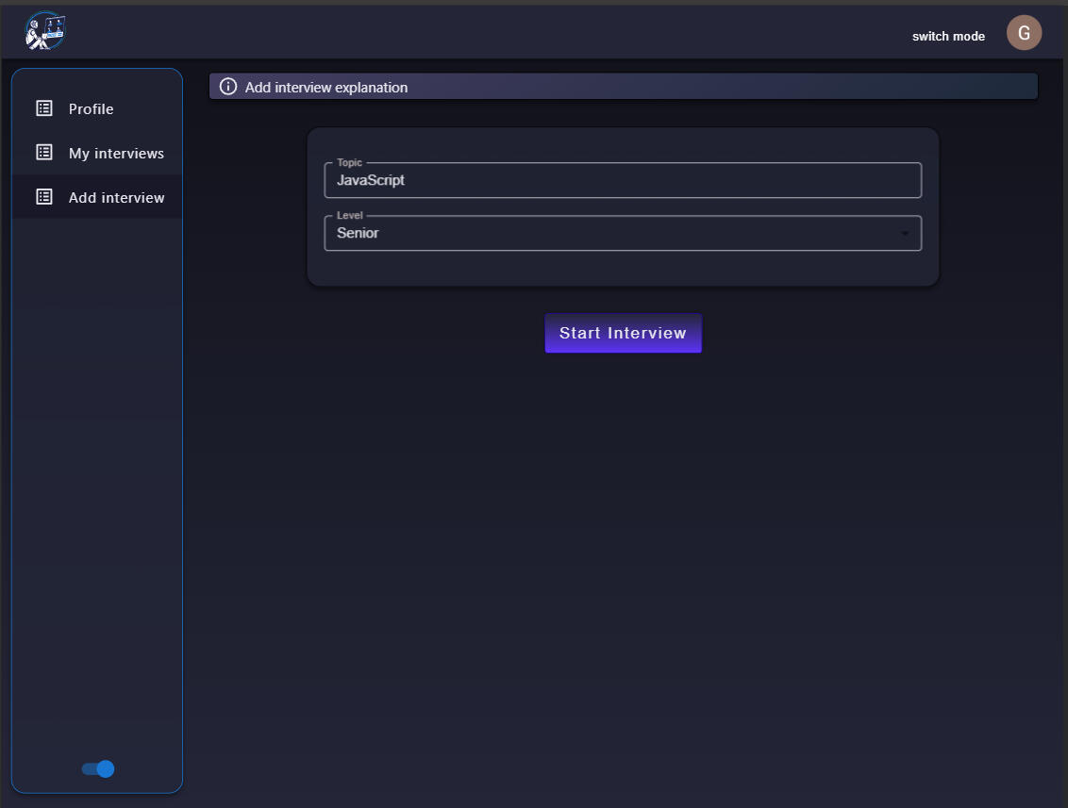
Task: Click the info icon next to interview explanation
Action: [227, 87]
